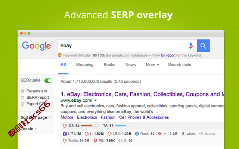Click the Keyword difficulty 95.10% value
The height and width of the screenshot is (149, 239).
(x=99, y=56)
